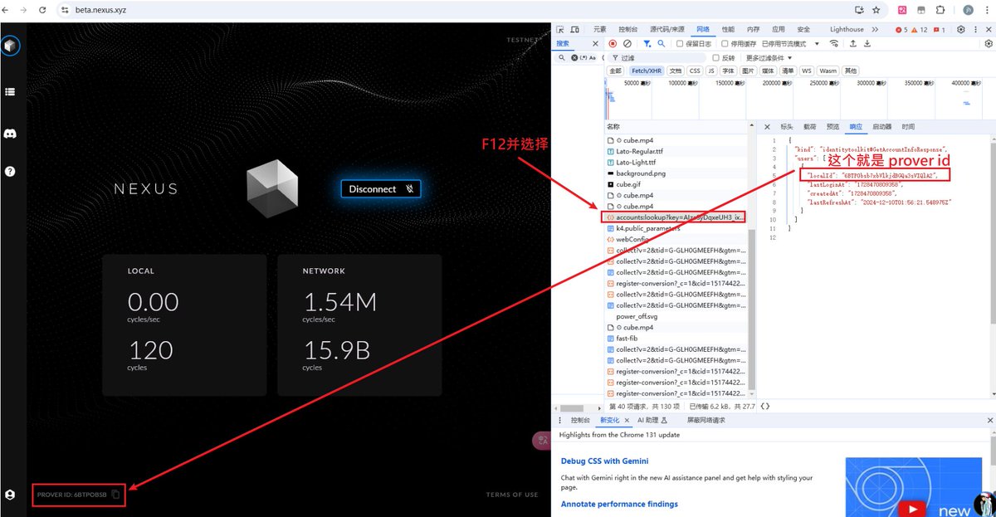
Task: Select the JS filter chip
Action: [x=712, y=71]
